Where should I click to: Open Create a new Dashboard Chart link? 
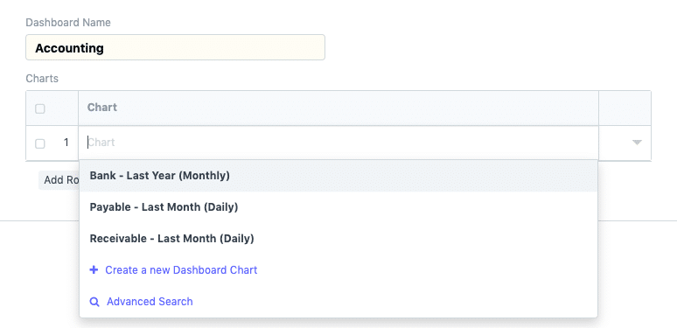(x=181, y=270)
